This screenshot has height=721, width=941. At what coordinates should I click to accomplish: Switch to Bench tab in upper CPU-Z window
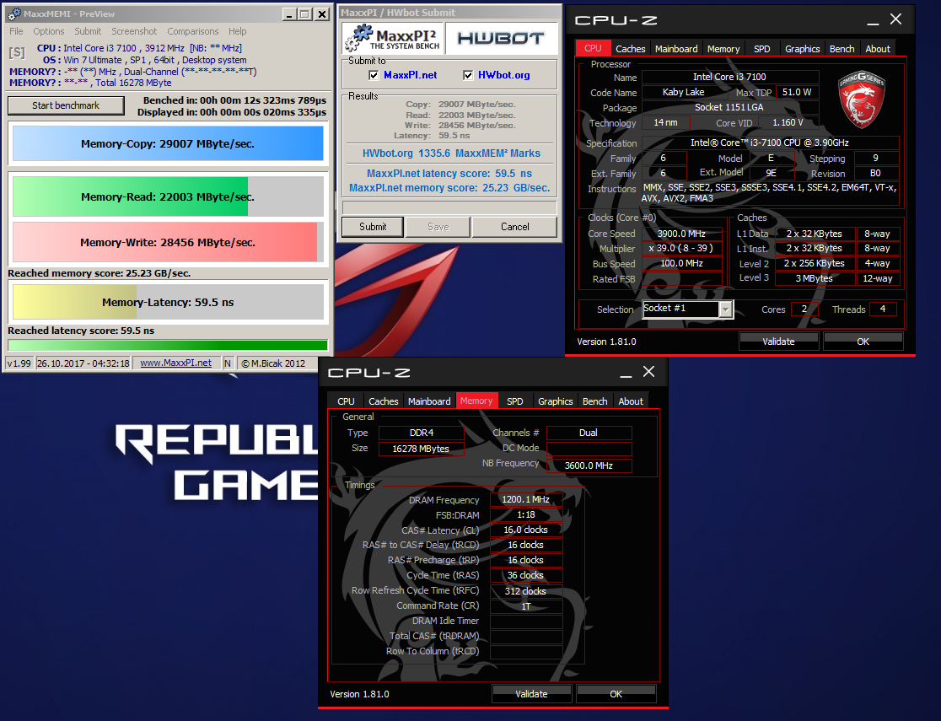pyautogui.click(x=842, y=49)
